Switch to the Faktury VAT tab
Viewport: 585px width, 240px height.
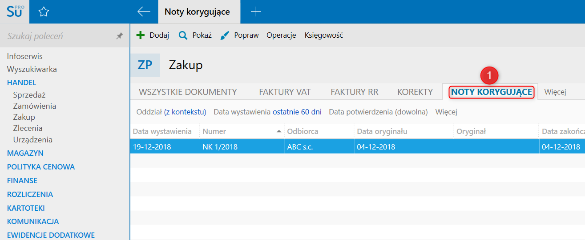[x=285, y=92]
